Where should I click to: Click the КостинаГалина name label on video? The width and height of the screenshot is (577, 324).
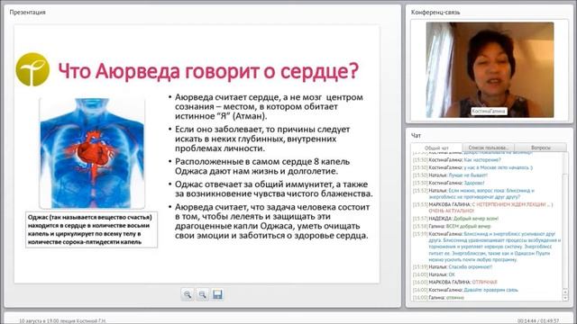[x=489, y=111]
